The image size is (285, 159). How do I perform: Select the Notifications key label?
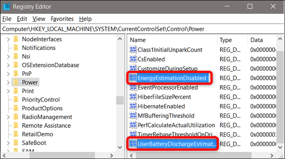click(x=39, y=48)
